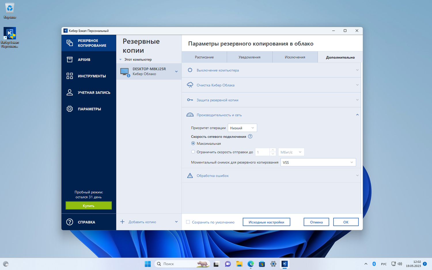Open Windows Start menu
Image resolution: width=432 pixels, height=270 pixels.
148,264
